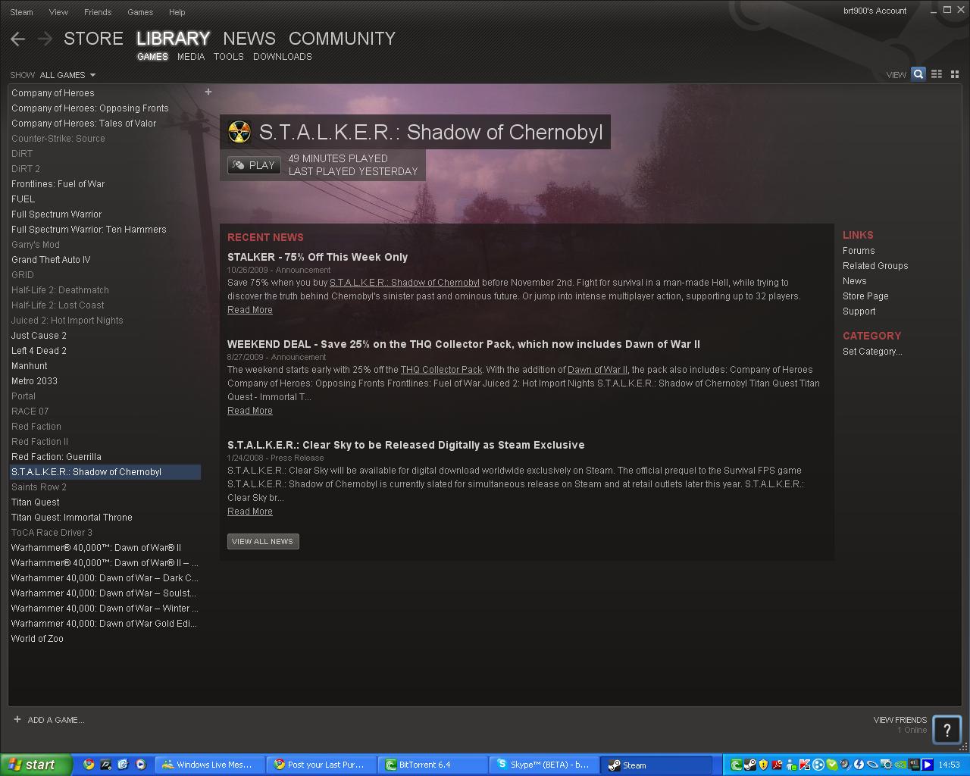
Task: Open the View menu
Action: coord(58,12)
